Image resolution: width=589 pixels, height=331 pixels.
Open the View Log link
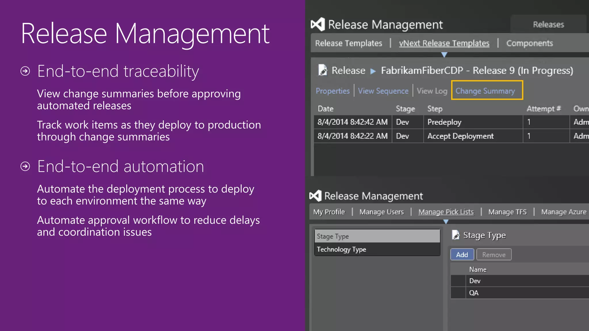point(432,91)
